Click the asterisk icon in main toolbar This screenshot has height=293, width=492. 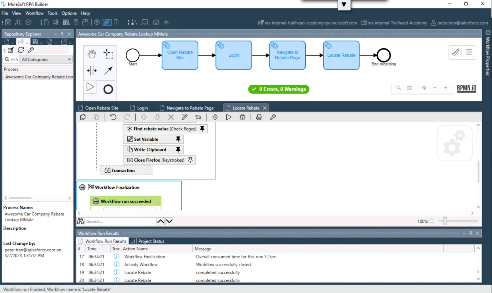pyautogui.click(x=166, y=22)
